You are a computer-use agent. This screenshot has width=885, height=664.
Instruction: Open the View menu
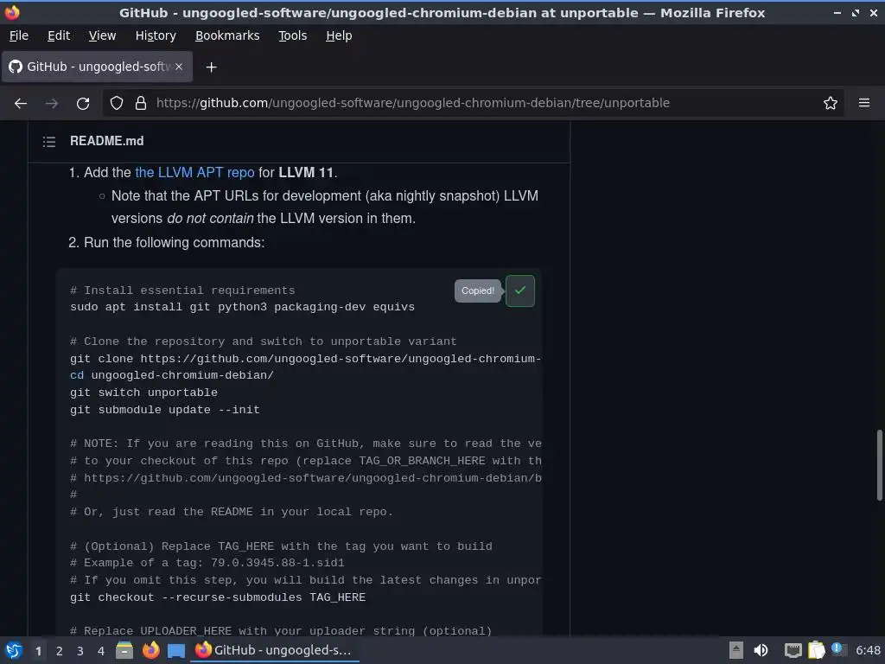pyautogui.click(x=102, y=35)
